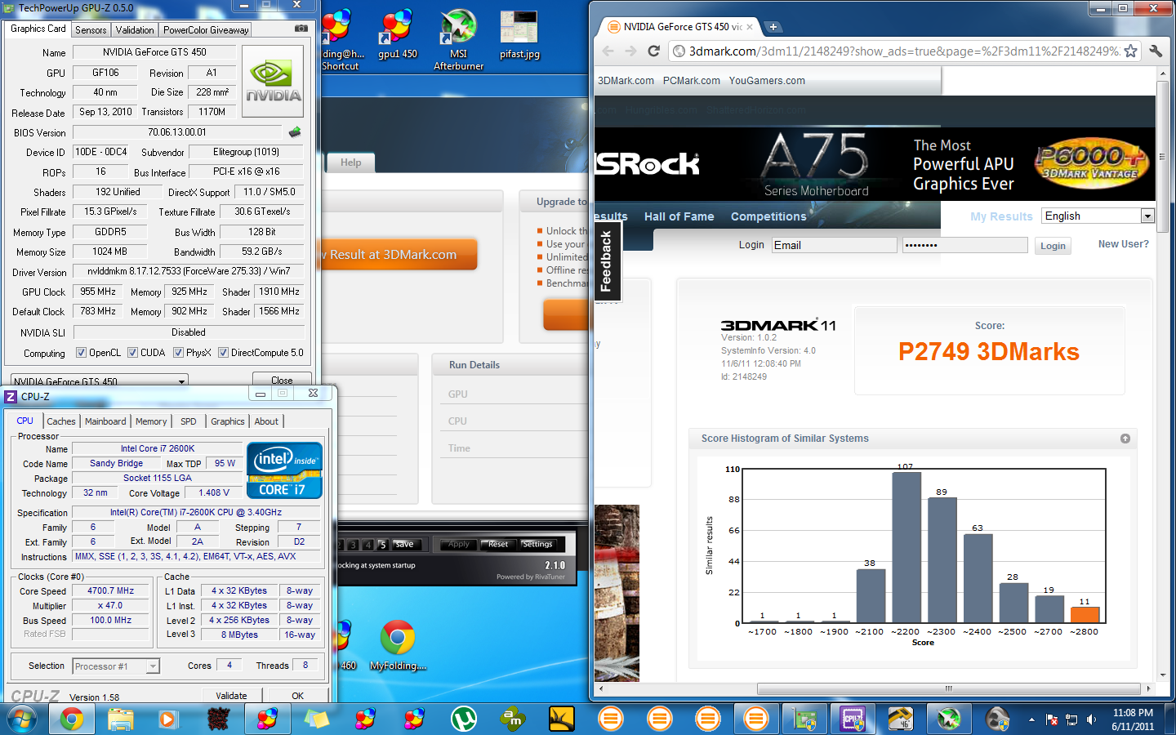The width and height of the screenshot is (1176, 735).
Task: Toggle the OpenCL checkbox in GPU-Z
Action: tap(81, 353)
